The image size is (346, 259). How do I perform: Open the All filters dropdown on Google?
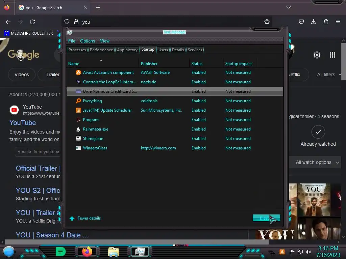[329, 75]
